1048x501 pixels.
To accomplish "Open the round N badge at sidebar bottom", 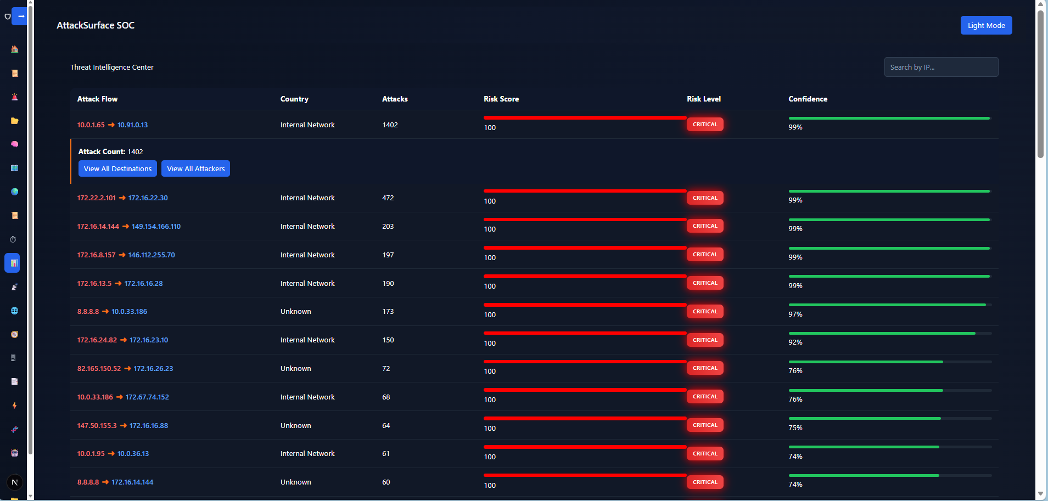I will [x=15, y=482].
